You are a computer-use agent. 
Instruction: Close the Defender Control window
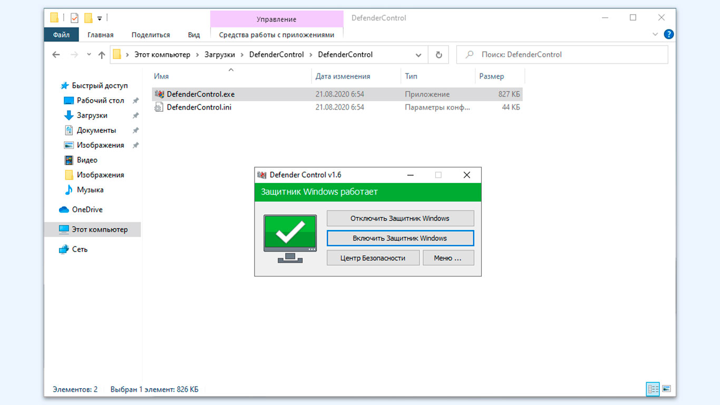coord(466,175)
